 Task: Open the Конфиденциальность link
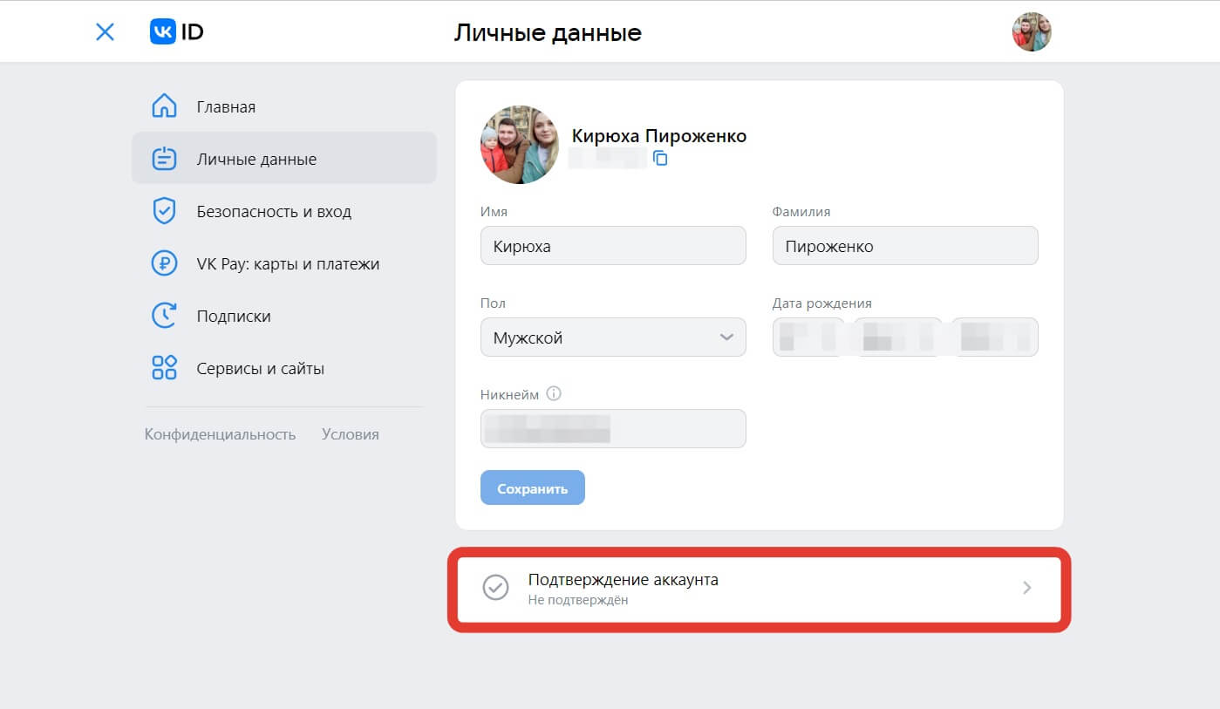[220, 433]
